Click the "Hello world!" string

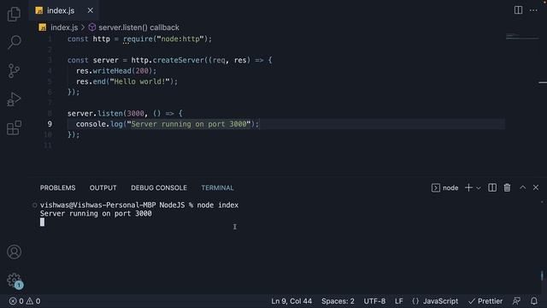139,81
